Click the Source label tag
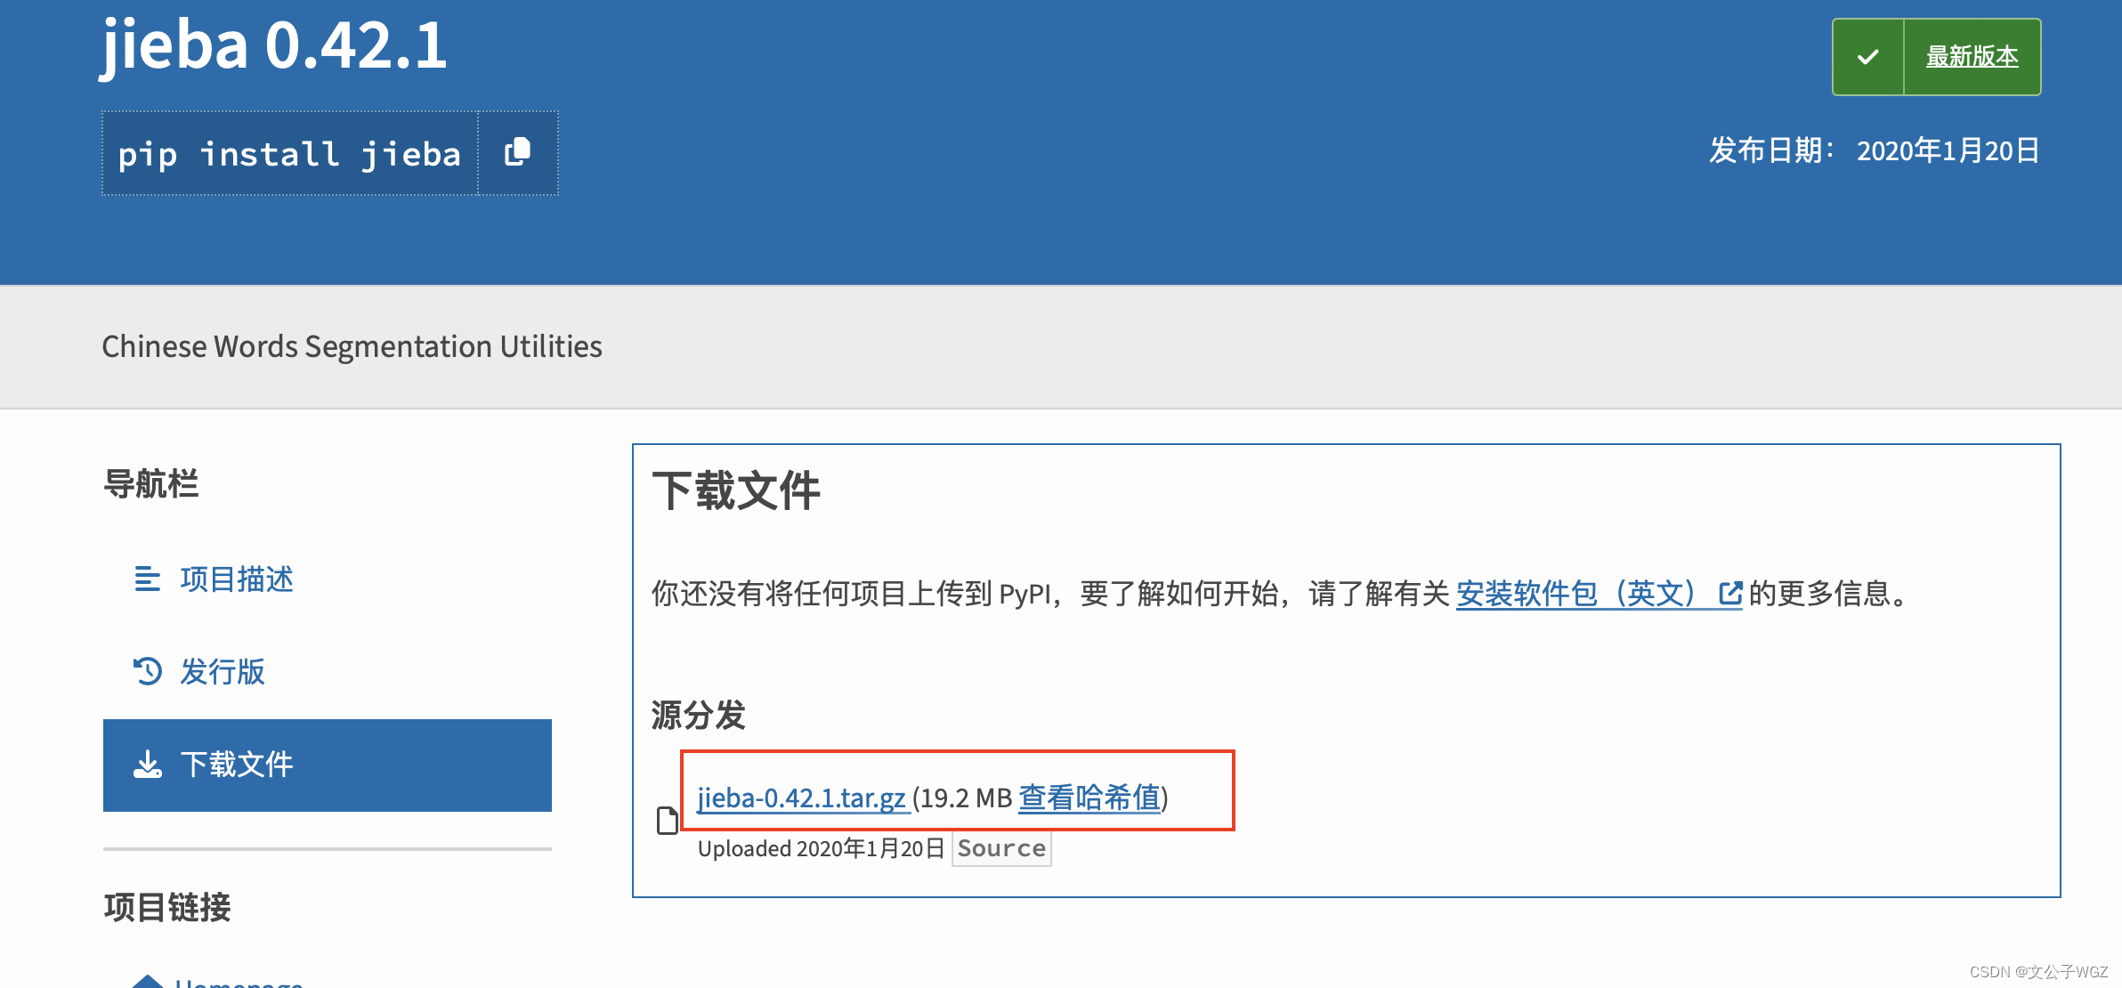The width and height of the screenshot is (2122, 988). [1001, 848]
